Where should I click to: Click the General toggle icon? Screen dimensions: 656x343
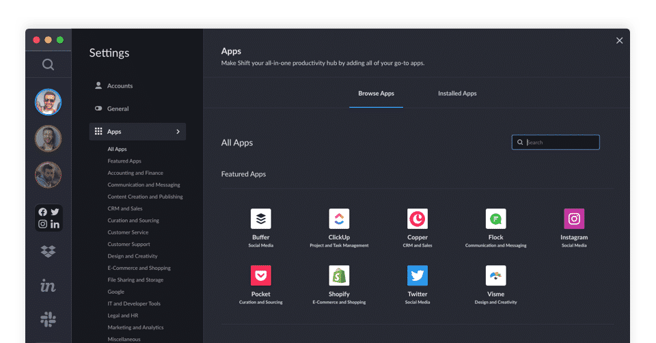(98, 109)
